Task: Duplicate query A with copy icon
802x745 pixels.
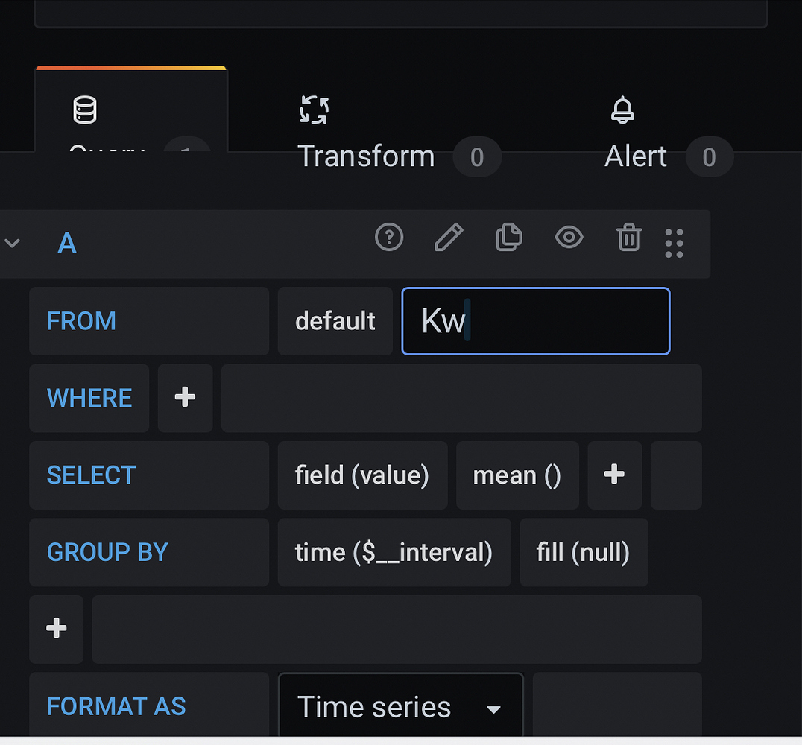Action: (508, 238)
